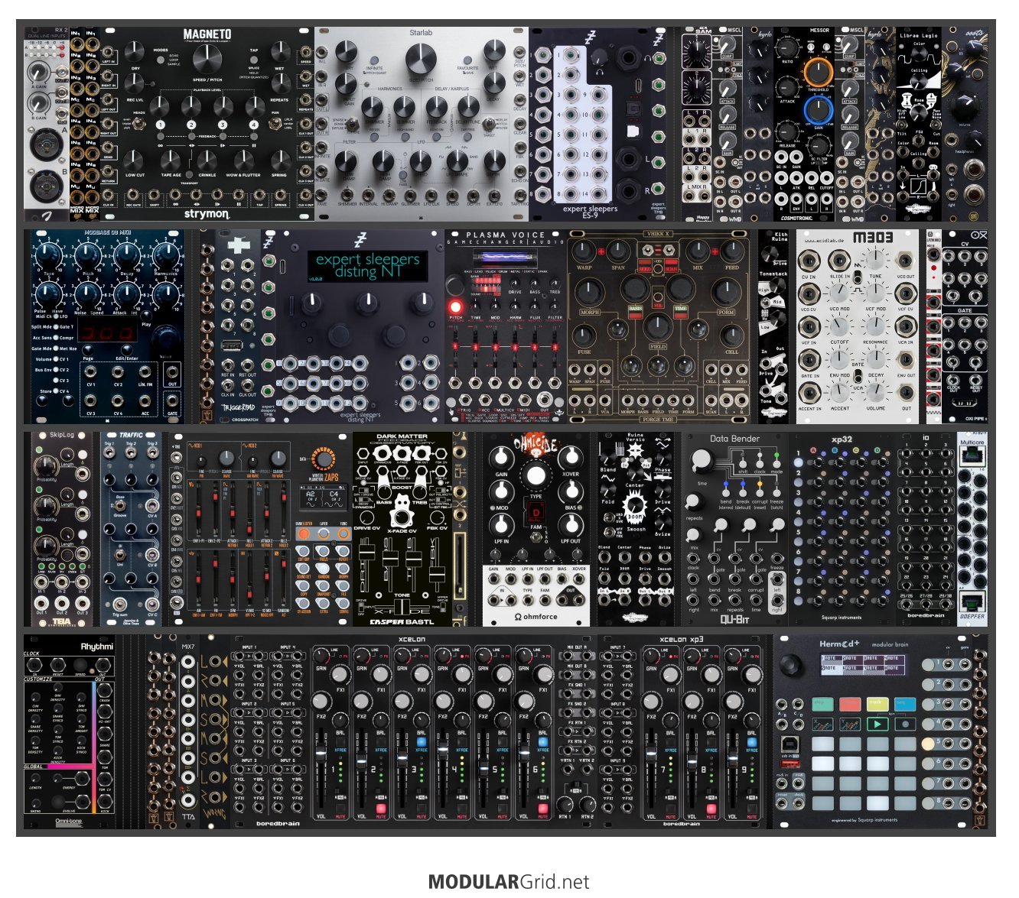
Task: Click the Magneto WOW & FLUTTER knob
Action: click(x=243, y=160)
